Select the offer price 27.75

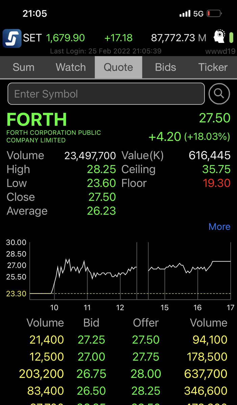[146, 357]
